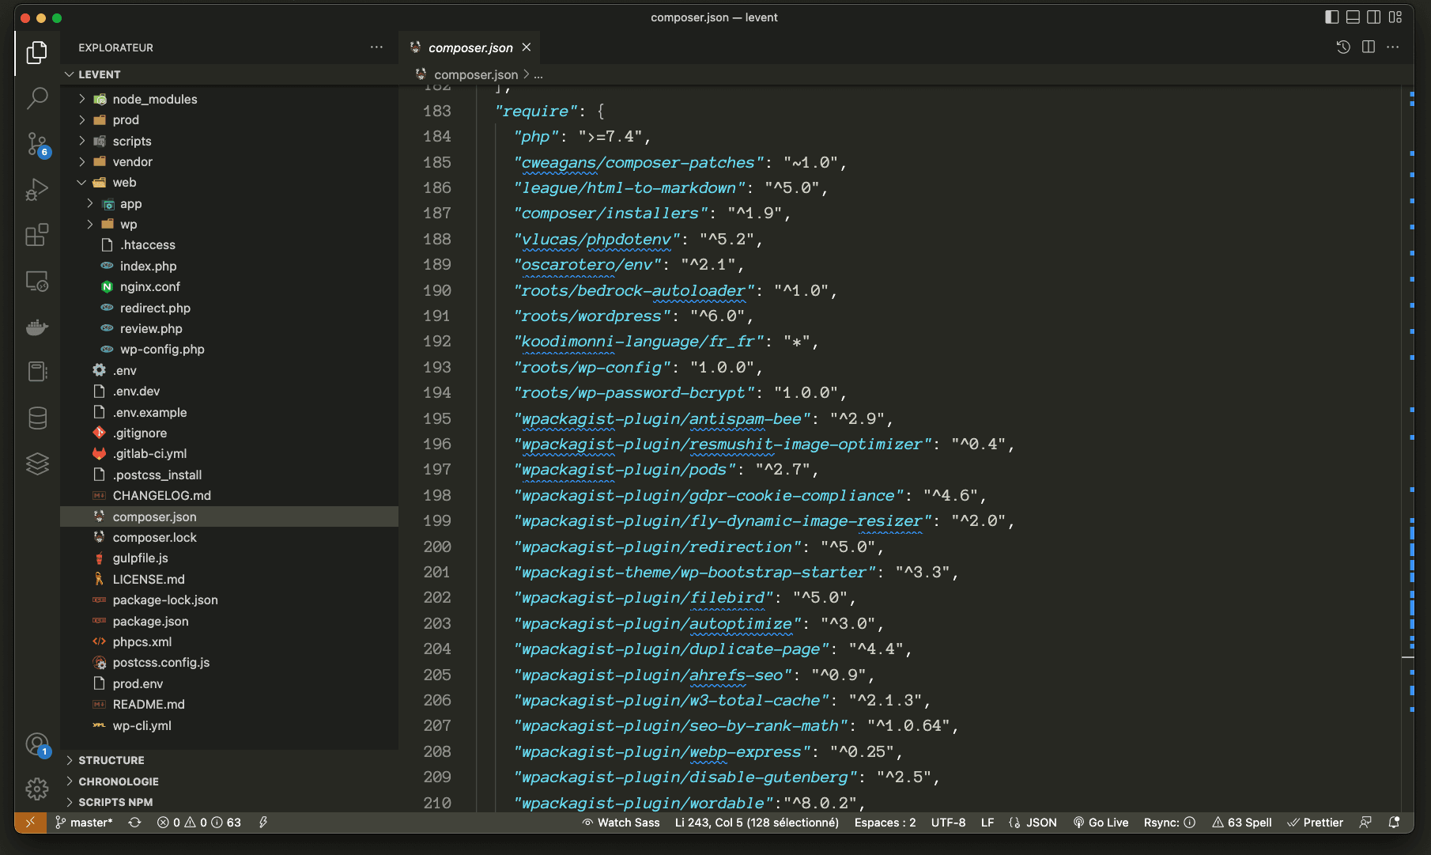
Task: Expand the STRUCTURE section
Action: tap(229, 760)
